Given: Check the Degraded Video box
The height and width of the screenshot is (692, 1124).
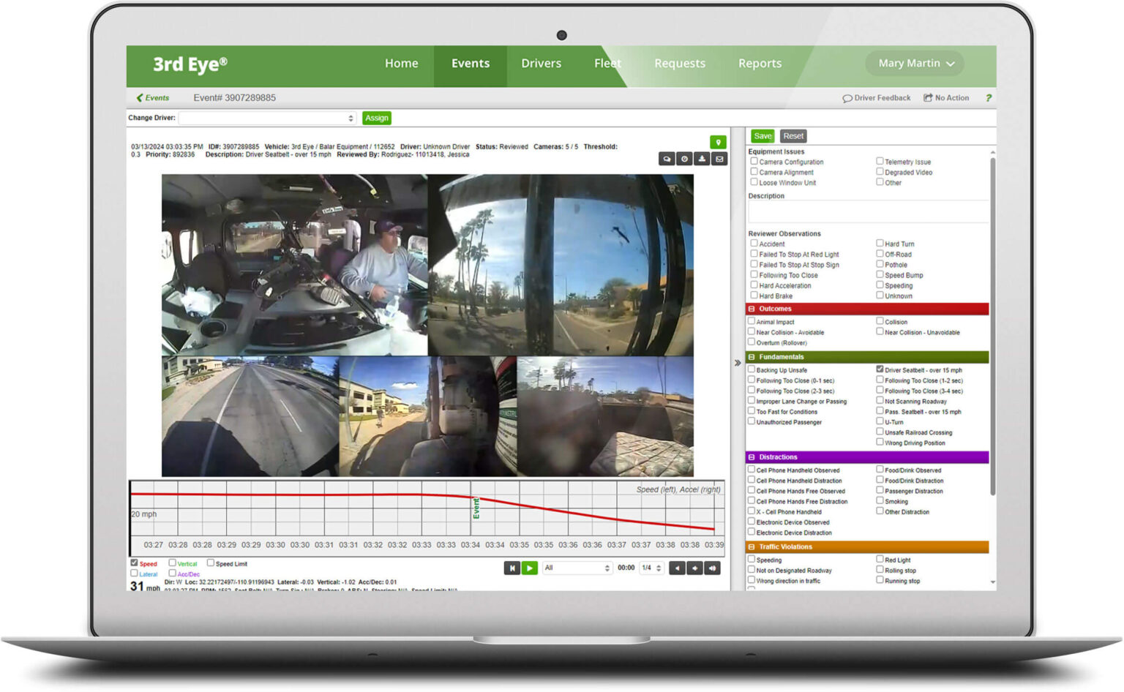Looking at the screenshot, I should point(880,171).
